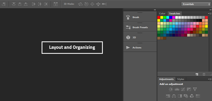Create new swatch of foreground color
212x101 pixels.
pyautogui.click(x=197, y=74)
